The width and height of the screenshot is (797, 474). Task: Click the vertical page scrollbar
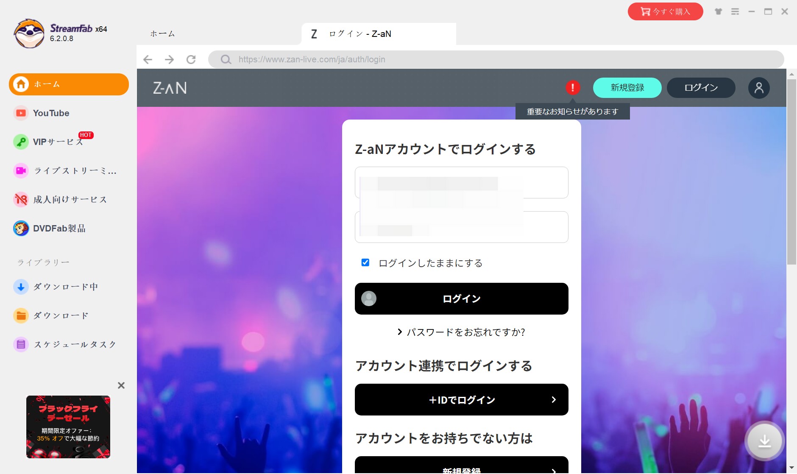(x=791, y=172)
